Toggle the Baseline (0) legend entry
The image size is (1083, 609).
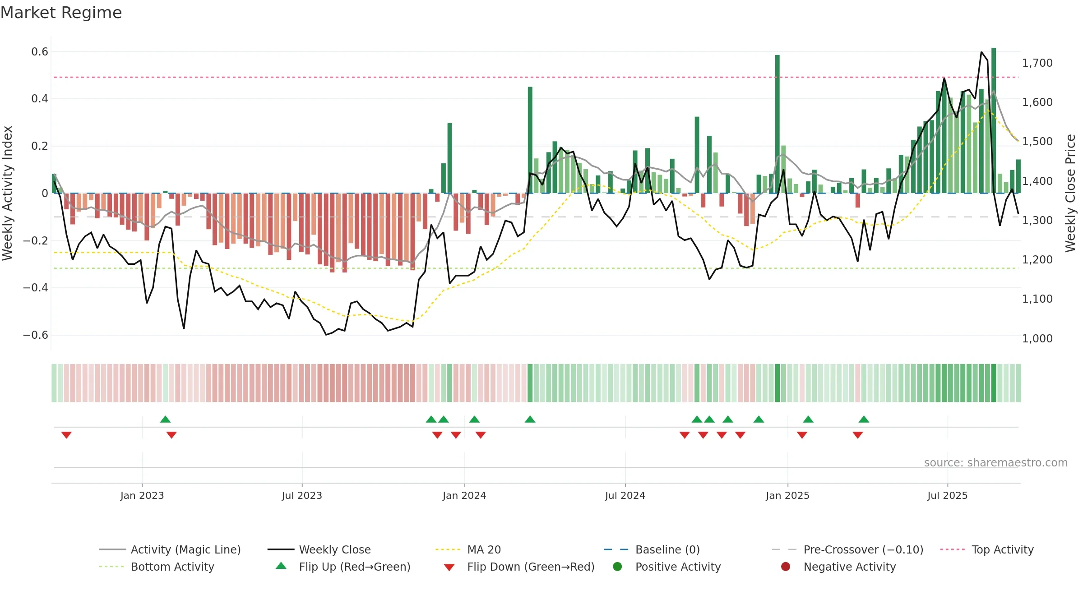[652, 549]
